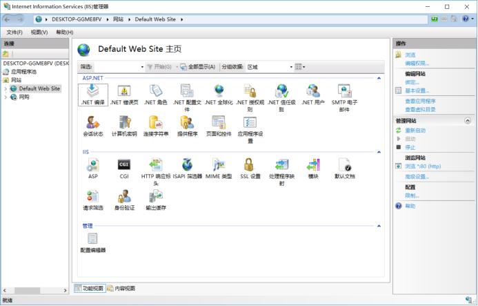Open the 身份验证 feature icon
This screenshot has height=306, width=478.
124,200
